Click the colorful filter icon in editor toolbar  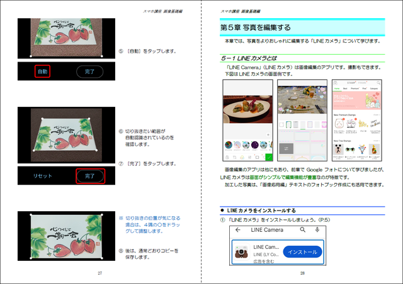point(242,157)
